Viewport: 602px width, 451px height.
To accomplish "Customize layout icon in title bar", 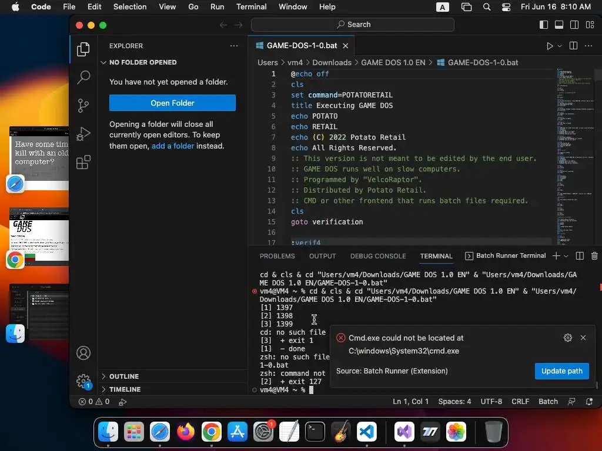I will (590, 25).
